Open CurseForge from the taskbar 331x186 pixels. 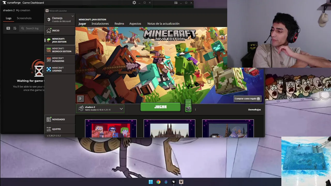click(174, 182)
